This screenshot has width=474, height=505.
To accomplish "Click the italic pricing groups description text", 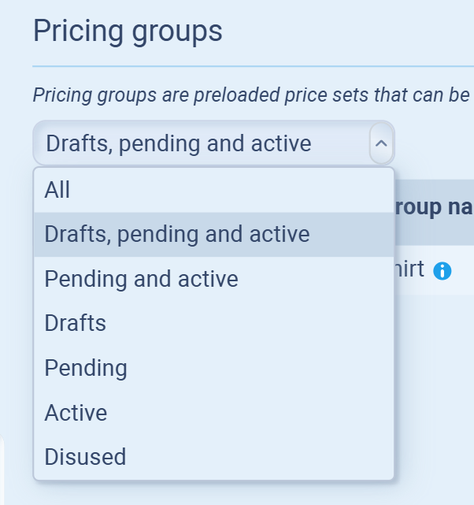I will click(252, 95).
